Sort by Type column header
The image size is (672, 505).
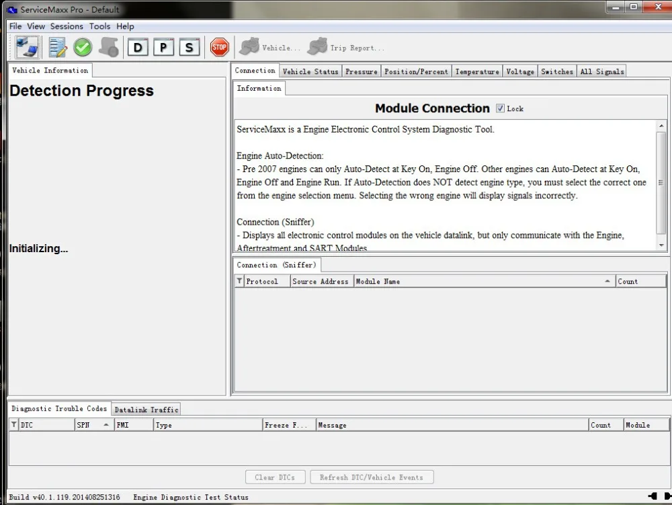pos(208,425)
